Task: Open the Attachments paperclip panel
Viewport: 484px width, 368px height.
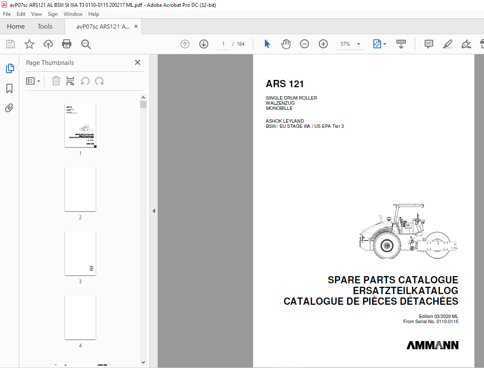Action: 9,108
